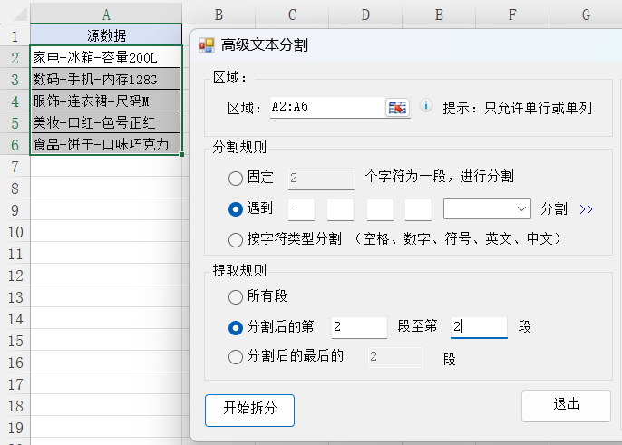
Task: Click the start segment field after 分割后的第
Action: (x=359, y=327)
